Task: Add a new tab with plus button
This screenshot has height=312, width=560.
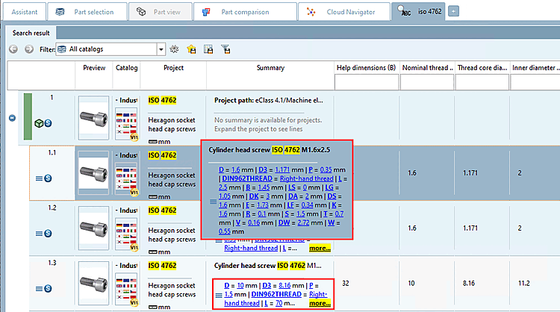Action: (x=453, y=11)
